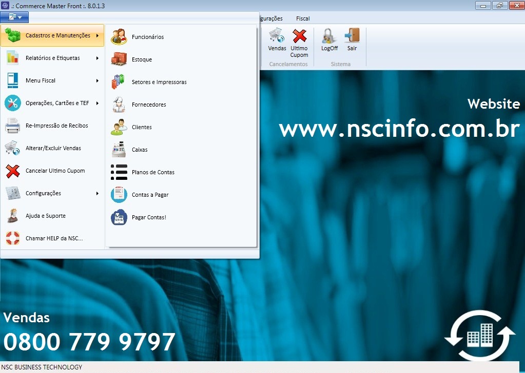Click the Pagar Contas! register icon
The height and width of the screenshot is (373, 525).
click(x=119, y=217)
